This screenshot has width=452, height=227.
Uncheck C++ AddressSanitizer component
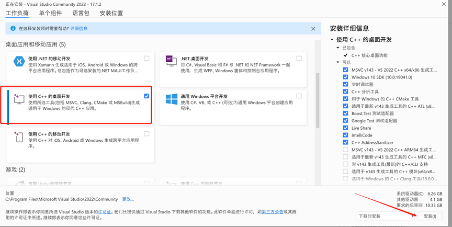(345, 142)
